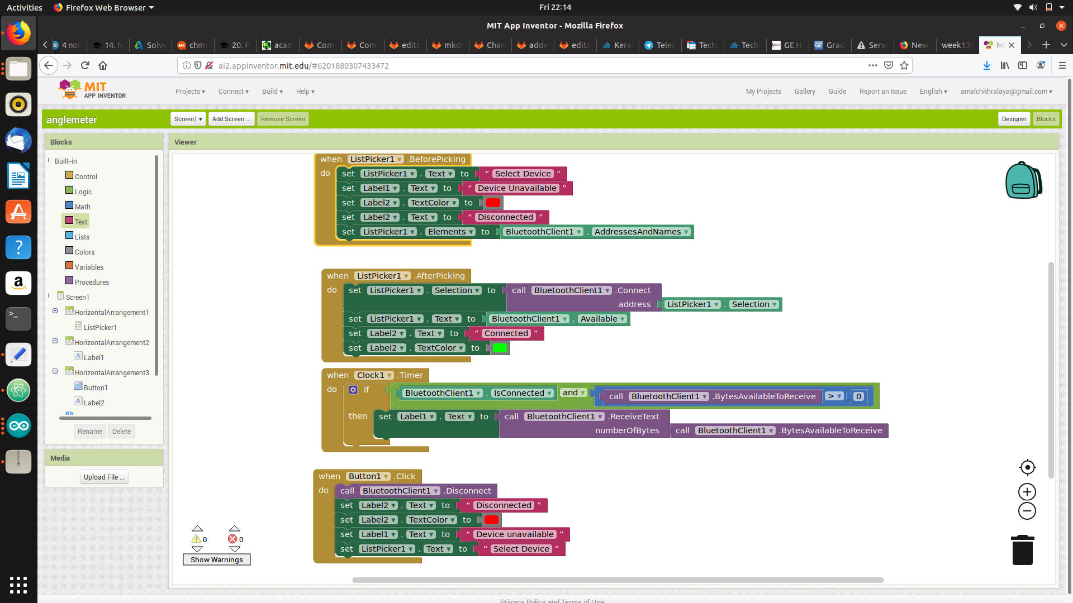Click the trash can icon
Screen dimensions: 1073x603
click(x=1022, y=550)
